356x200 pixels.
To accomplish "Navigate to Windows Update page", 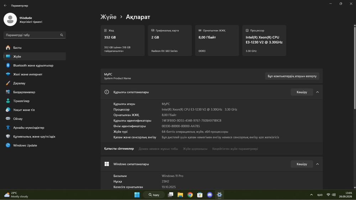I will pyautogui.click(x=35, y=145).
